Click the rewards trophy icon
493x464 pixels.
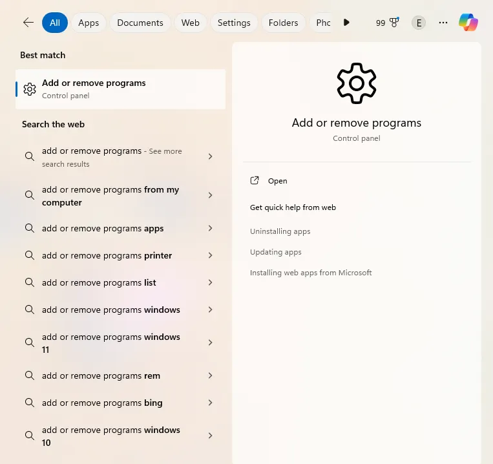tap(394, 23)
